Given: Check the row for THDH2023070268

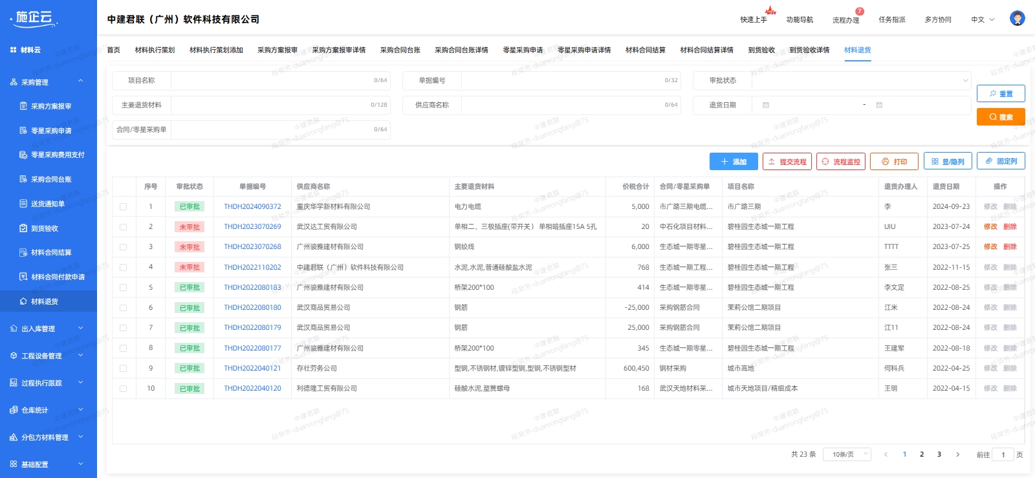Looking at the screenshot, I should pos(123,247).
